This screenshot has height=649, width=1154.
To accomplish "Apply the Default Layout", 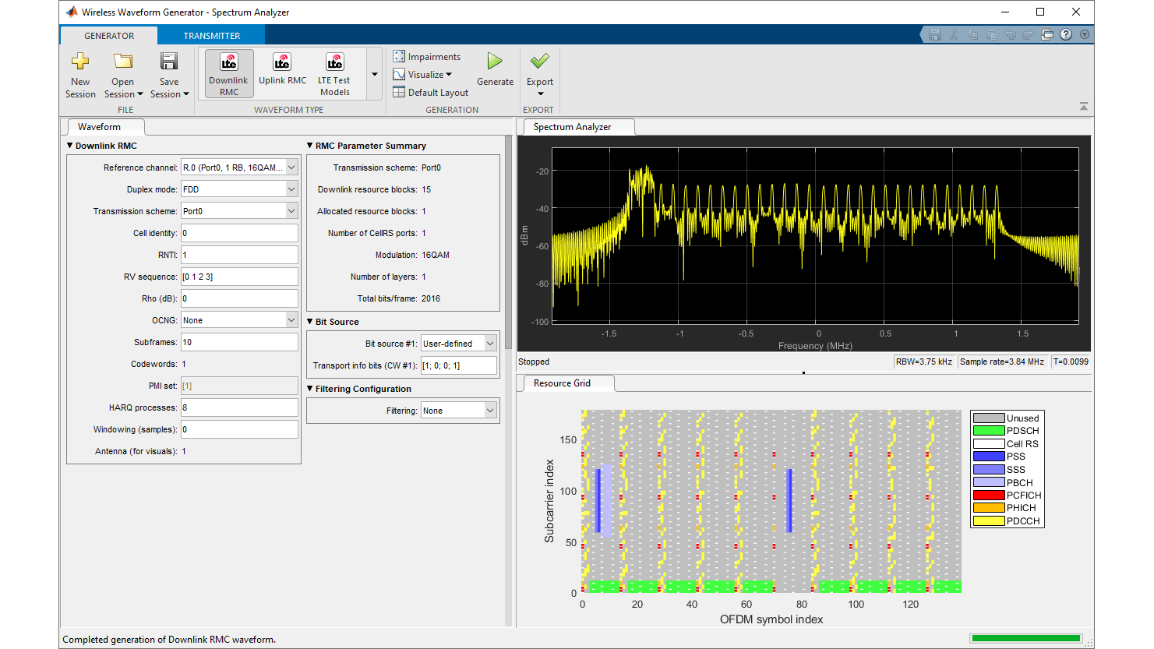I will (x=430, y=92).
